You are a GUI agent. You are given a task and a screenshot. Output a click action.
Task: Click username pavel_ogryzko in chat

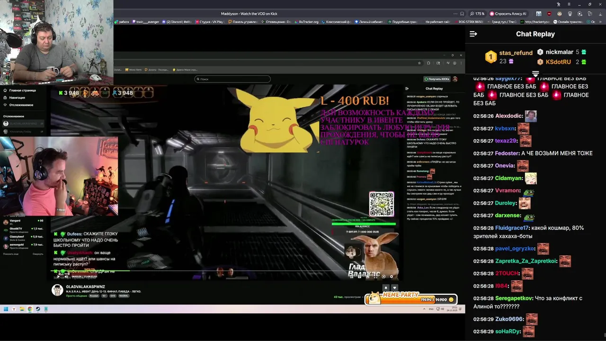515,249
